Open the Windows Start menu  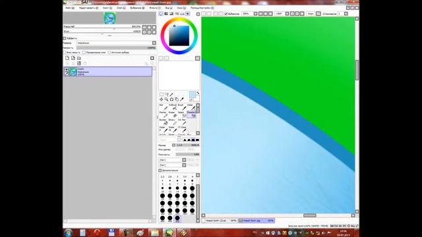[69, 232]
